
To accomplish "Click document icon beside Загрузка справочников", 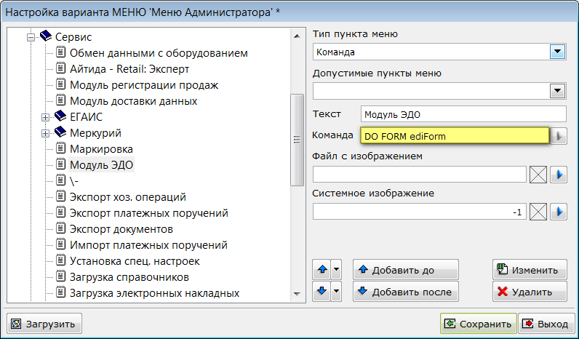I will click(61, 276).
